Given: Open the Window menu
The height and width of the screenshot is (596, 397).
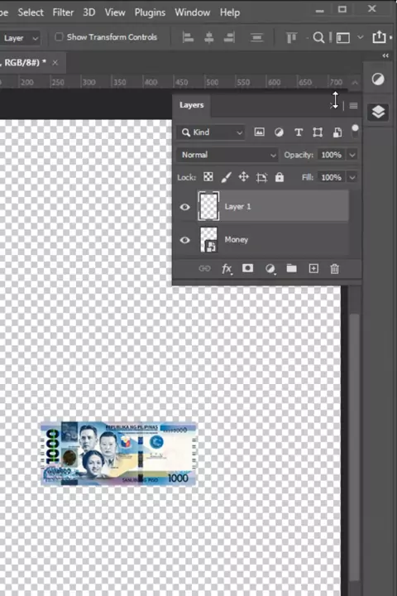Looking at the screenshot, I should point(192,12).
